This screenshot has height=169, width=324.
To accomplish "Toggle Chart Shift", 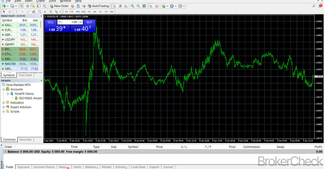I will 157,6.
